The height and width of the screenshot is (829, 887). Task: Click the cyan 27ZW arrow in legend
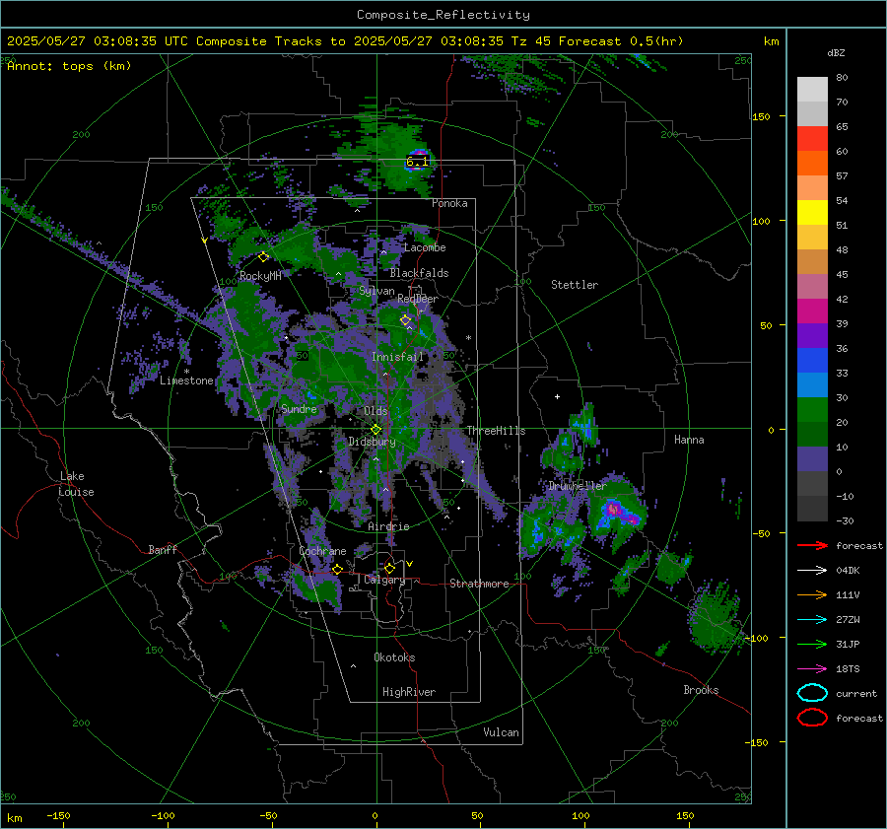812,619
